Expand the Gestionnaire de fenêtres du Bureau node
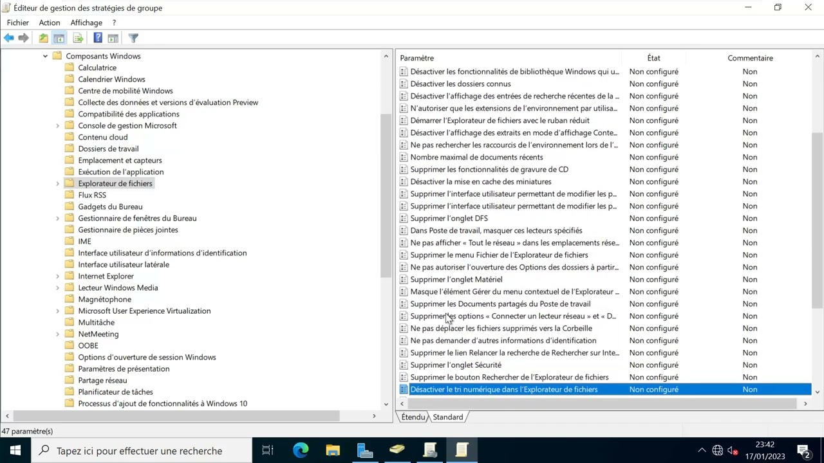The height and width of the screenshot is (463, 824). pos(57,218)
